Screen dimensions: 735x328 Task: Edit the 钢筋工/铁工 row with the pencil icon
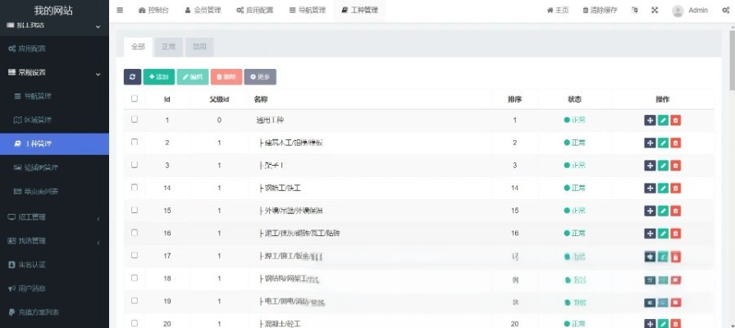[663, 188]
